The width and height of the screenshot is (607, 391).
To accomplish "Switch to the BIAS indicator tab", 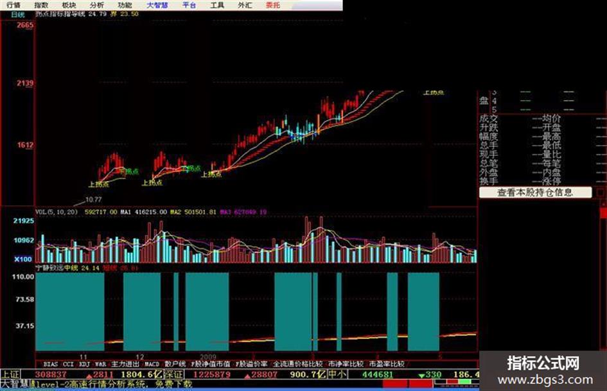I will point(51,364).
